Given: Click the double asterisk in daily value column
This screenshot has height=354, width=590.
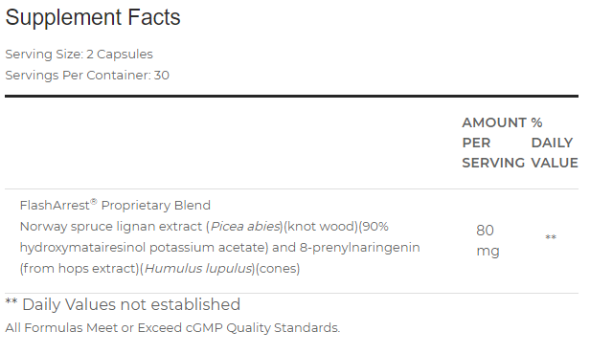Looking at the screenshot, I should click(551, 237).
